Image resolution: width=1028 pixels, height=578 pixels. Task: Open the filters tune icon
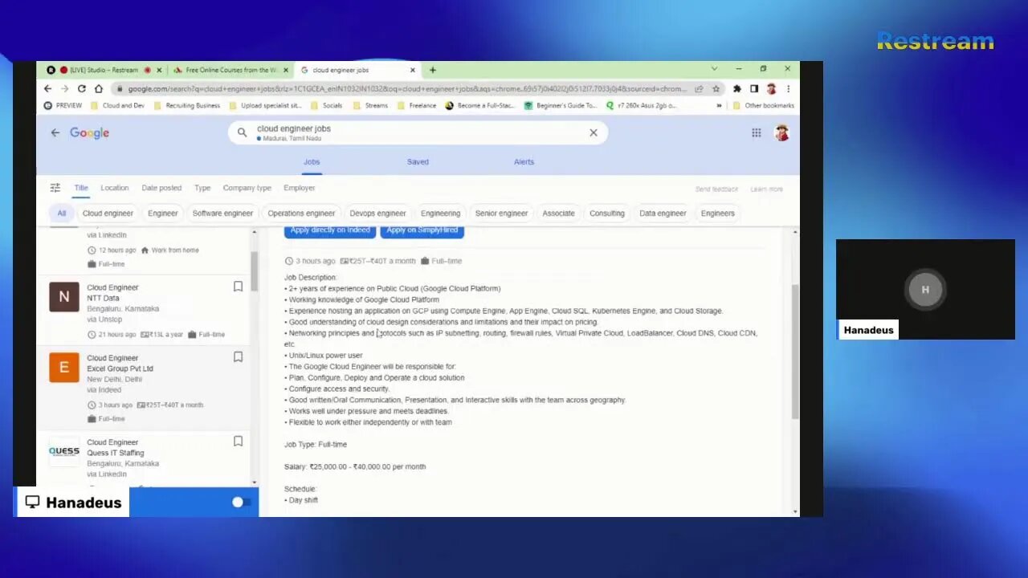point(55,188)
